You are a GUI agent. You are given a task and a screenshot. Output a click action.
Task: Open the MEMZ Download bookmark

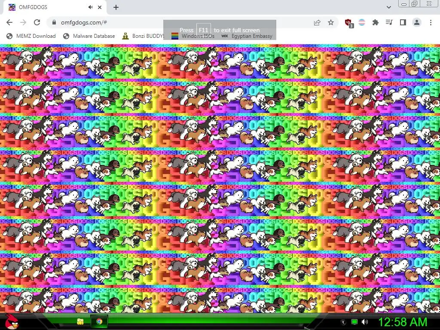pos(31,36)
